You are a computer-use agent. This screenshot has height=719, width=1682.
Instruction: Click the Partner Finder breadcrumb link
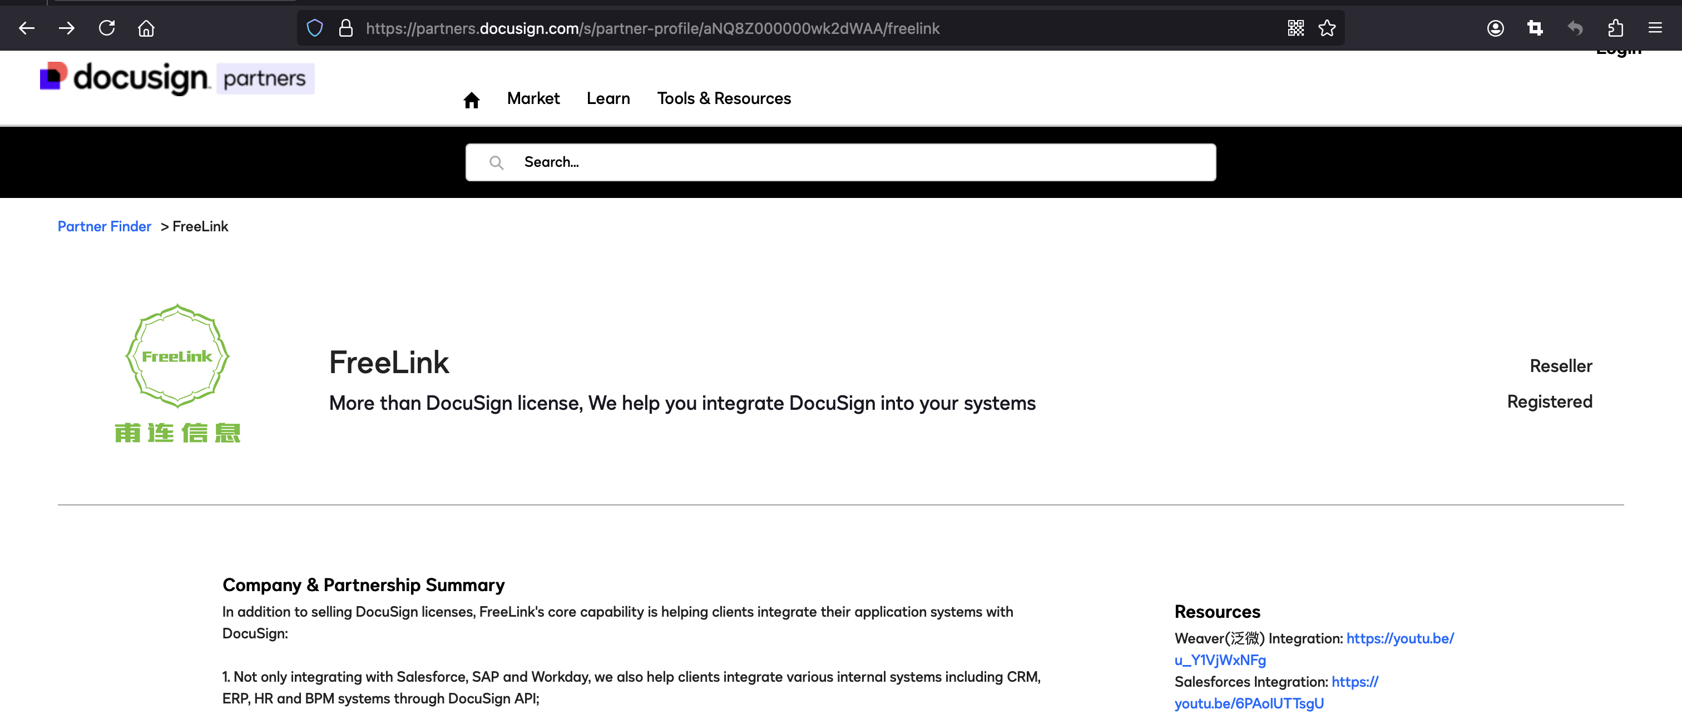(105, 227)
